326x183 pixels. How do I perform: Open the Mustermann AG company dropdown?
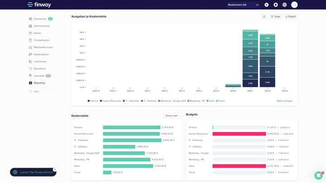tap(243, 5)
